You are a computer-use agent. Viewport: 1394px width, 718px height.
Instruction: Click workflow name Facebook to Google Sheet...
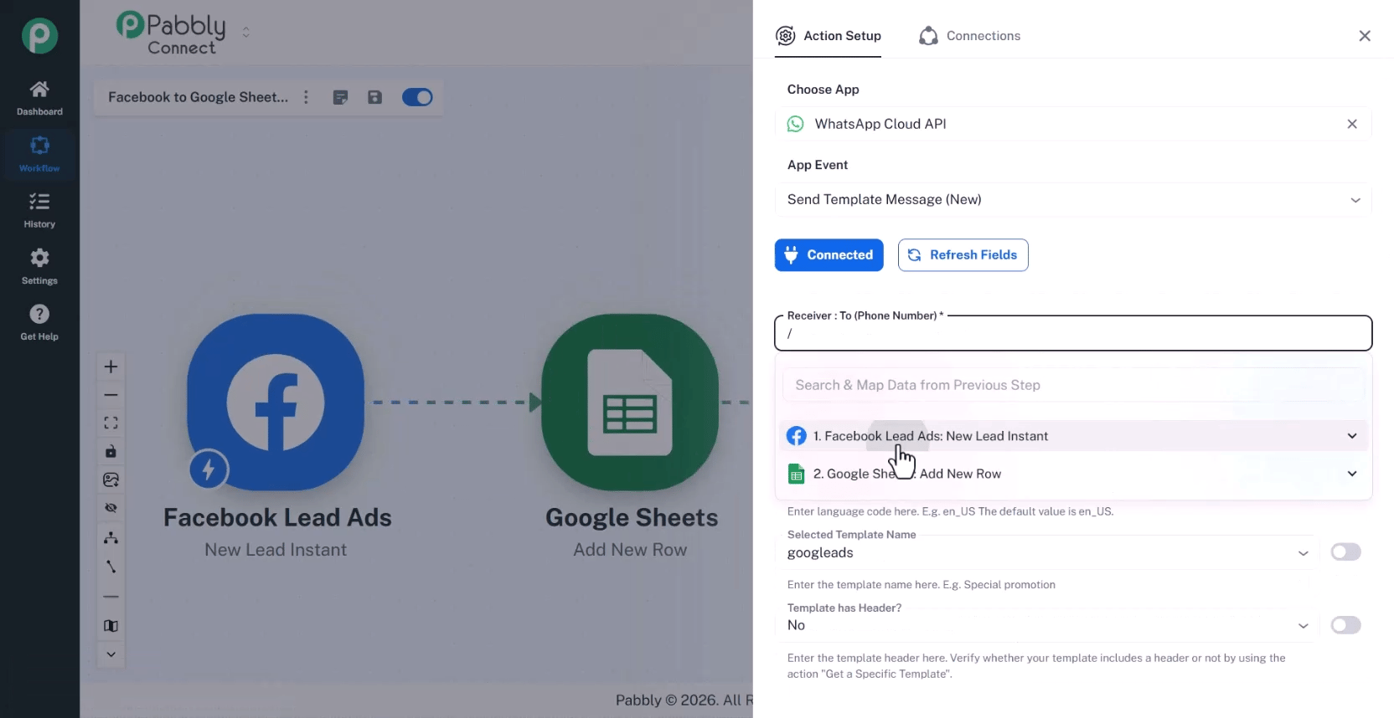point(198,97)
